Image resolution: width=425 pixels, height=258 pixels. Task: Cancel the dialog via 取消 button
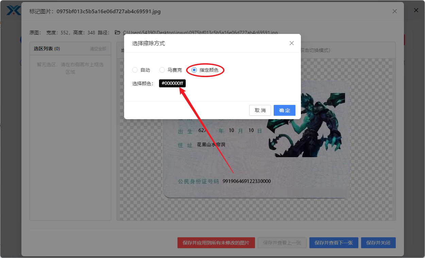pos(260,110)
